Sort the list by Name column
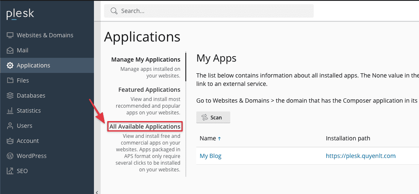This screenshot has height=194, width=419. [x=208, y=138]
